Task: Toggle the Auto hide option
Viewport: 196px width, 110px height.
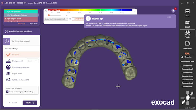Action: click(33, 24)
